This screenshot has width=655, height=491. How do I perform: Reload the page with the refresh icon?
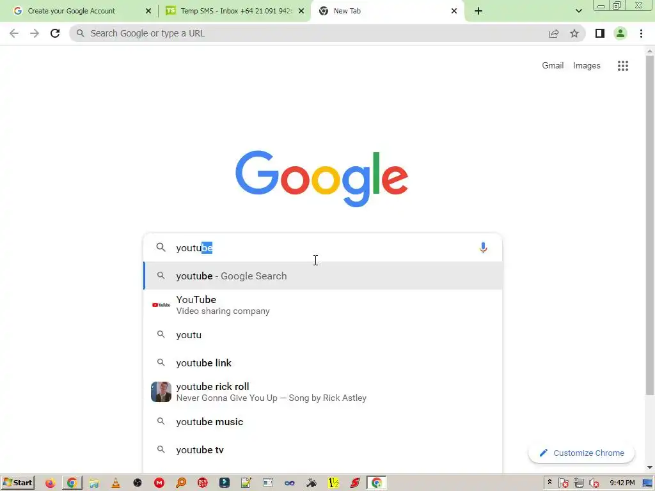(x=55, y=33)
